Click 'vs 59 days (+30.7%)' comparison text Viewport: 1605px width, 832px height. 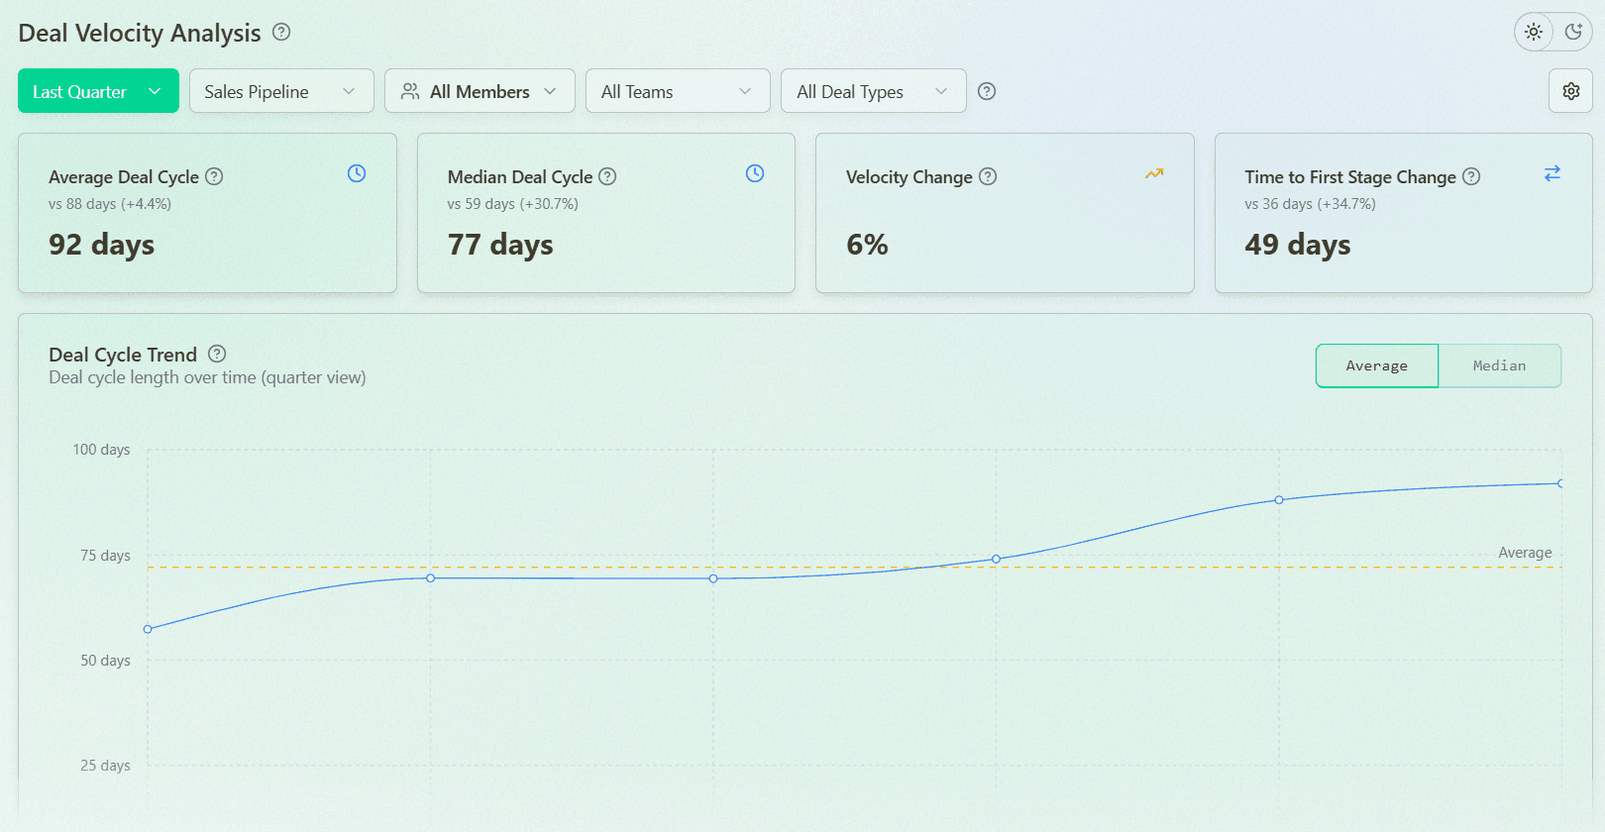513,204
